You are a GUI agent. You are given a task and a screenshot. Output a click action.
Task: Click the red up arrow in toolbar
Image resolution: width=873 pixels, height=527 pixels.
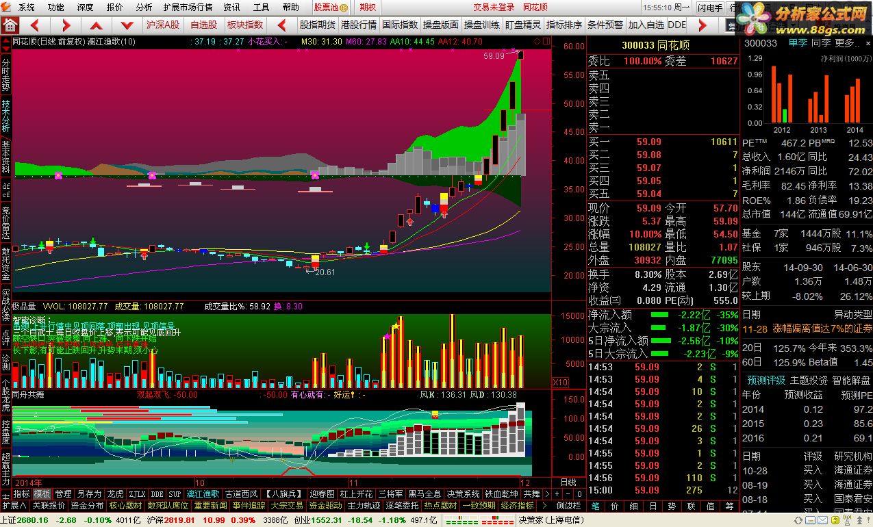(95, 25)
